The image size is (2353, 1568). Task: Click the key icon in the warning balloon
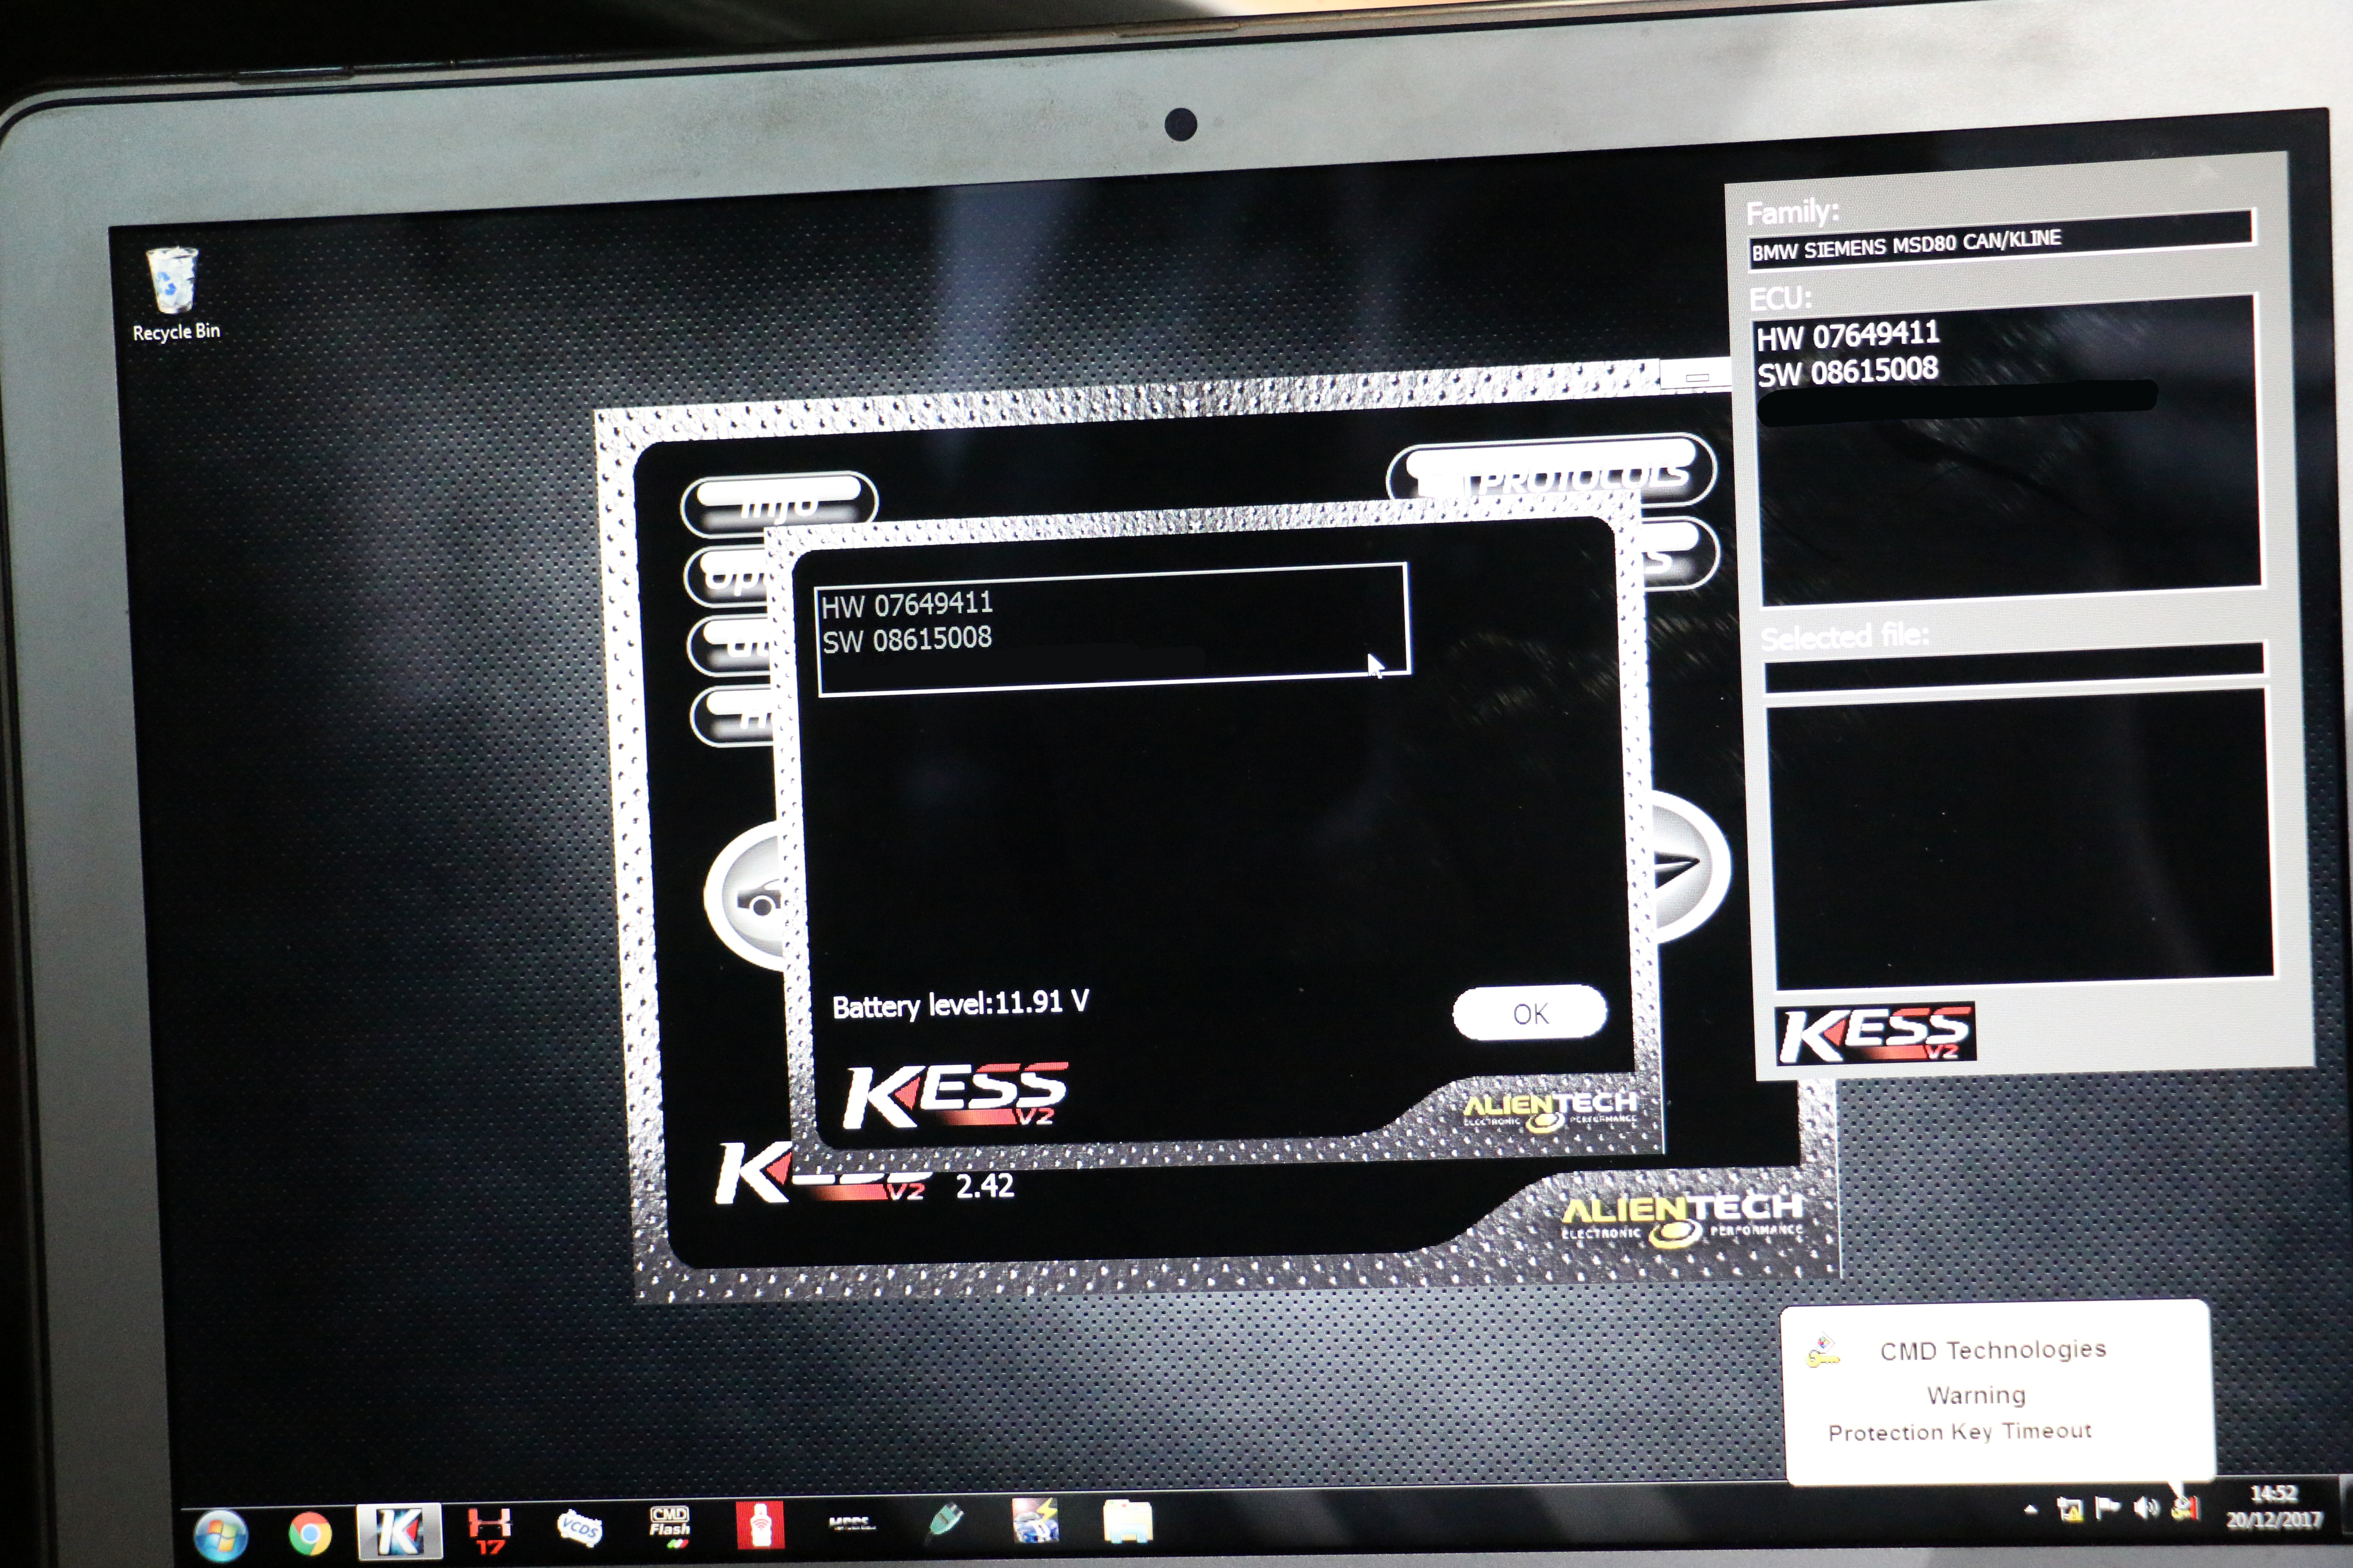click(x=1823, y=1350)
